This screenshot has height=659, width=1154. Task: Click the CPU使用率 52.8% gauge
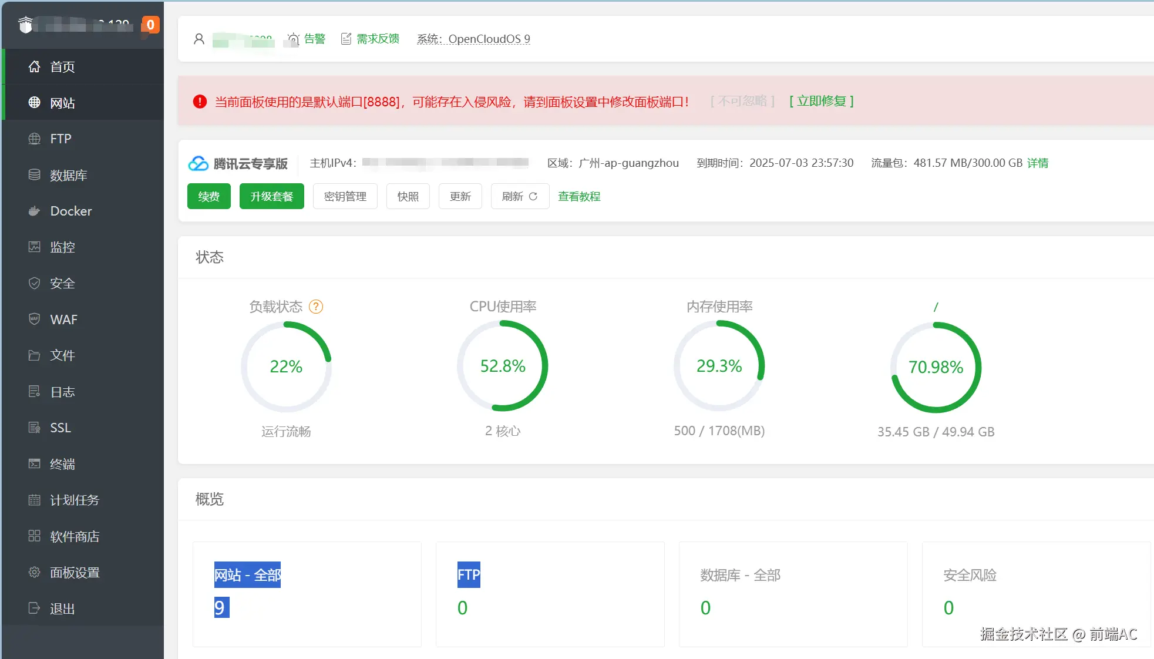click(x=503, y=366)
